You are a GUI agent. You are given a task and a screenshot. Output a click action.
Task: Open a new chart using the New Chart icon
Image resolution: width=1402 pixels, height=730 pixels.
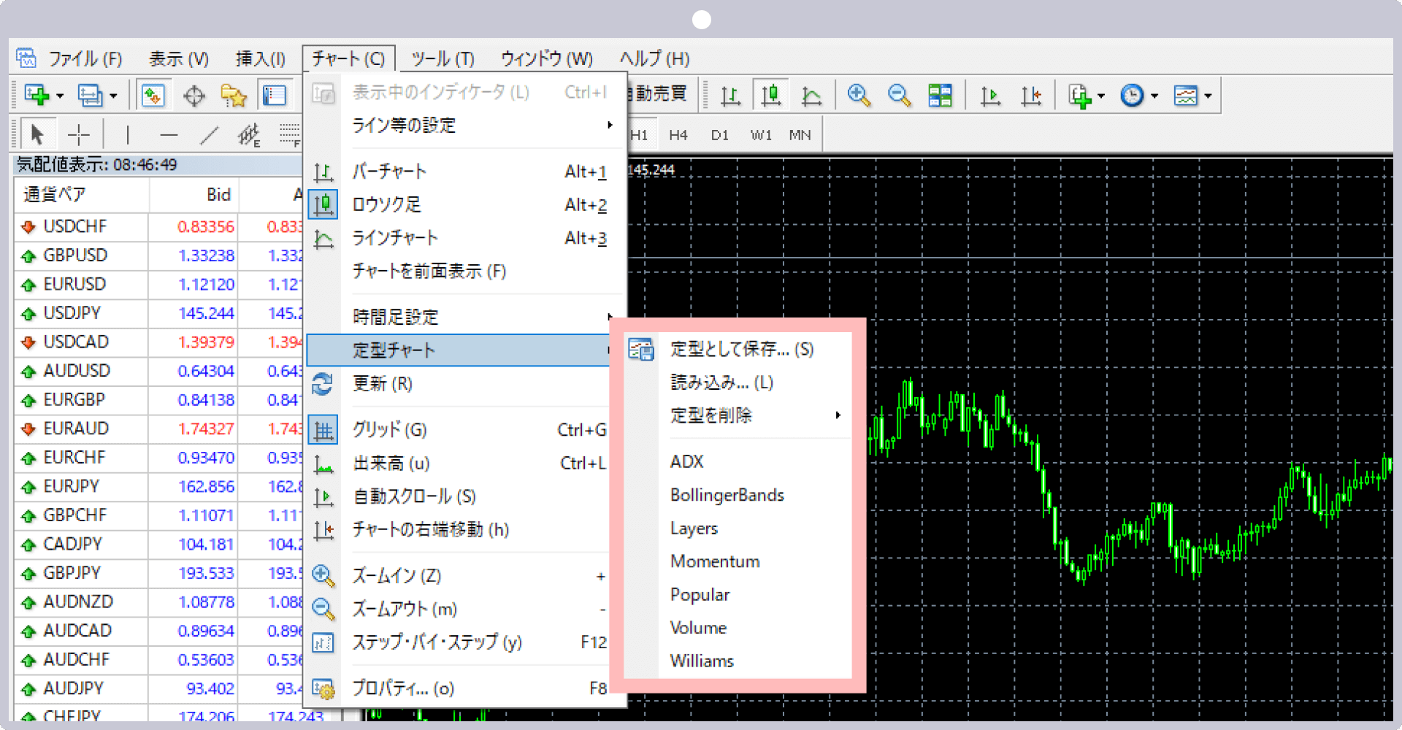pyautogui.click(x=37, y=94)
